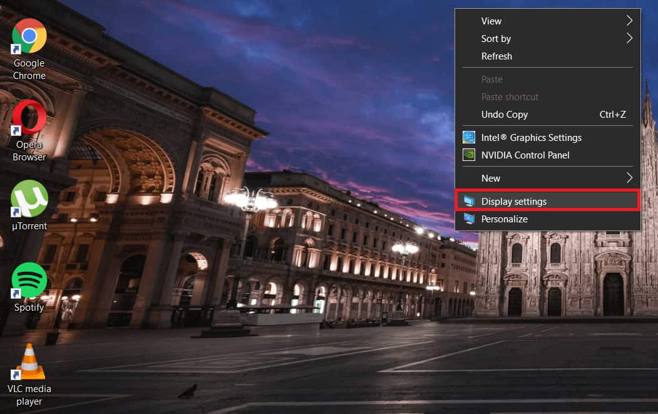The height and width of the screenshot is (414, 658).
Task: Click the Intel Graphics Settings menu icon
Action: [469, 137]
